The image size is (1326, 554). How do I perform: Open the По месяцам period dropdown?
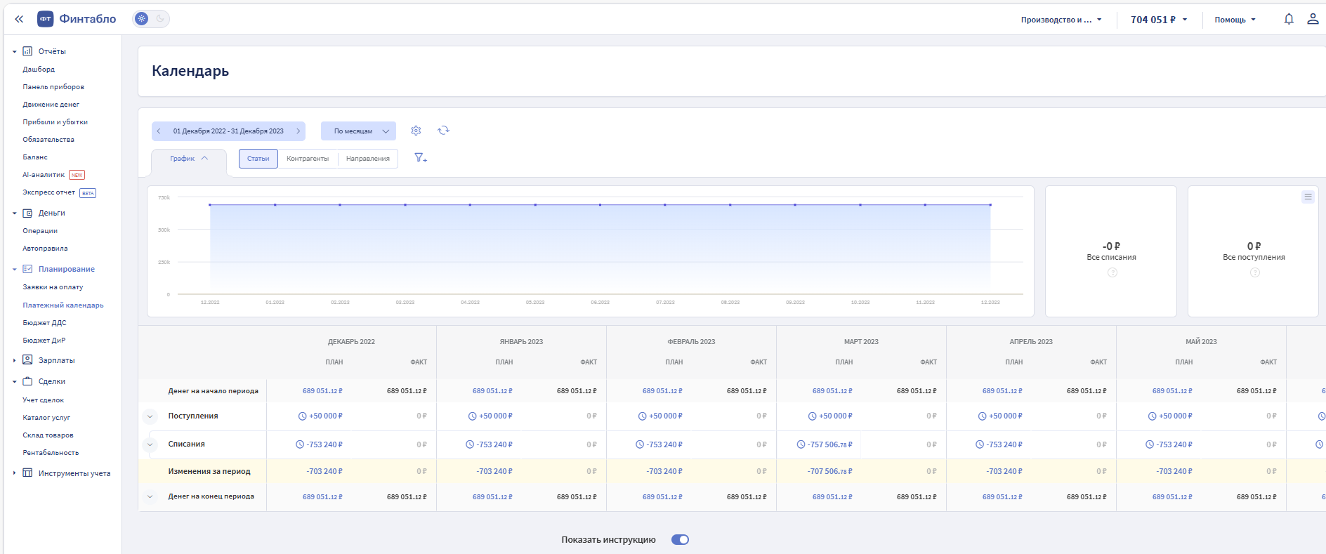[x=358, y=131]
